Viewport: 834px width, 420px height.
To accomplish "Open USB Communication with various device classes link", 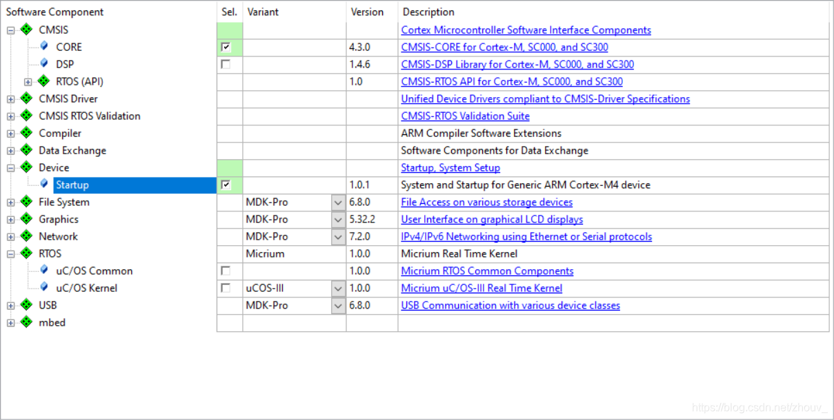I will pos(510,306).
